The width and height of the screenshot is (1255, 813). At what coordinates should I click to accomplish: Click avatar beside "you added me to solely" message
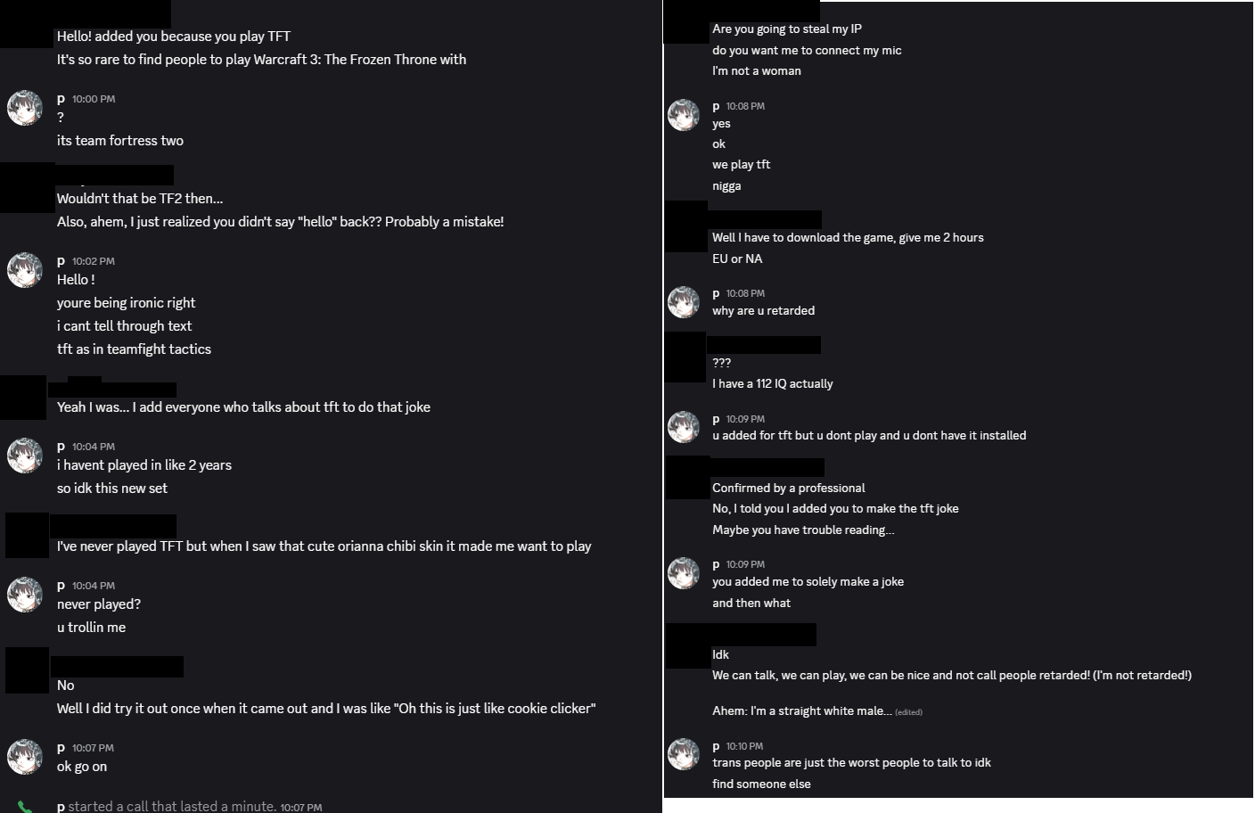coord(684,573)
